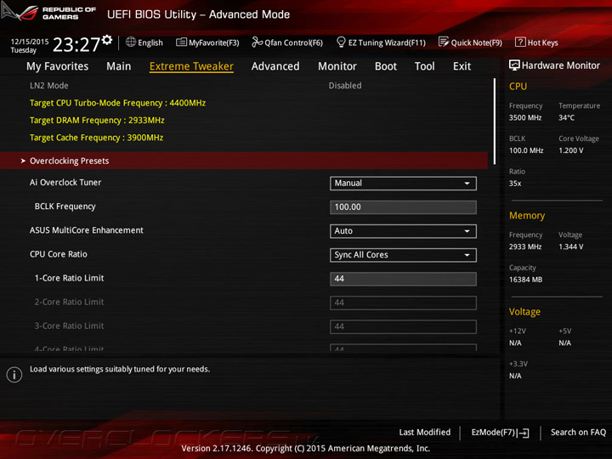Click the 12/15/2015 date
The height and width of the screenshot is (459, 612).
click(30, 42)
